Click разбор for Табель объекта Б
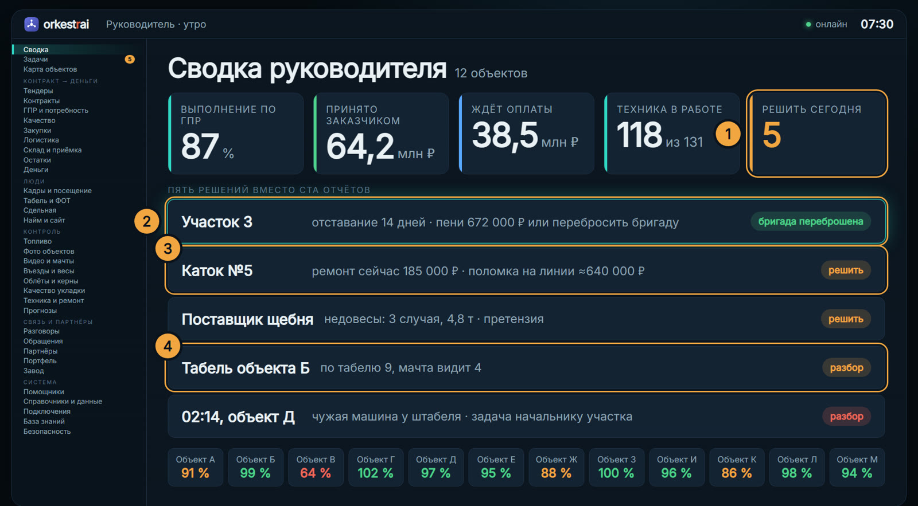 [x=846, y=368]
